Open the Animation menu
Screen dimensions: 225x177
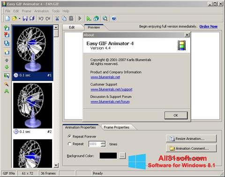[x=41, y=11]
